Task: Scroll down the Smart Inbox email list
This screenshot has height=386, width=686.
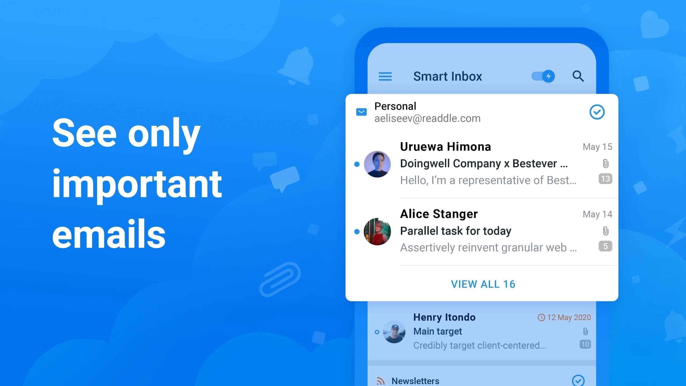Action: pos(482,284)
